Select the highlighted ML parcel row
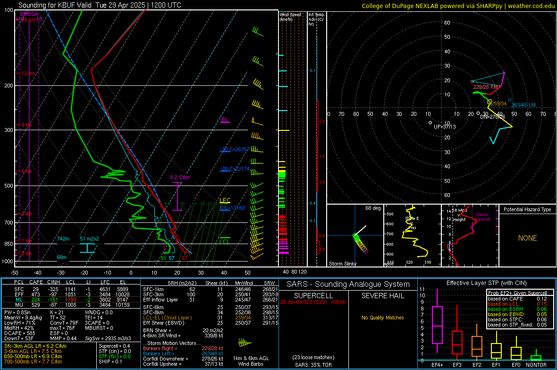This screenshot has height=370, width=557. [x=71, y=300]
